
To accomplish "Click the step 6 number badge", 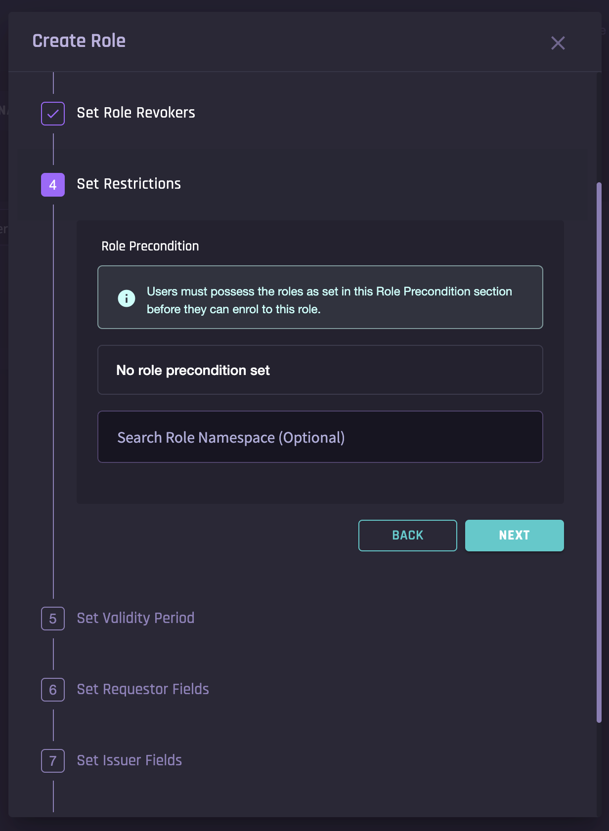I will click(53, 690).
